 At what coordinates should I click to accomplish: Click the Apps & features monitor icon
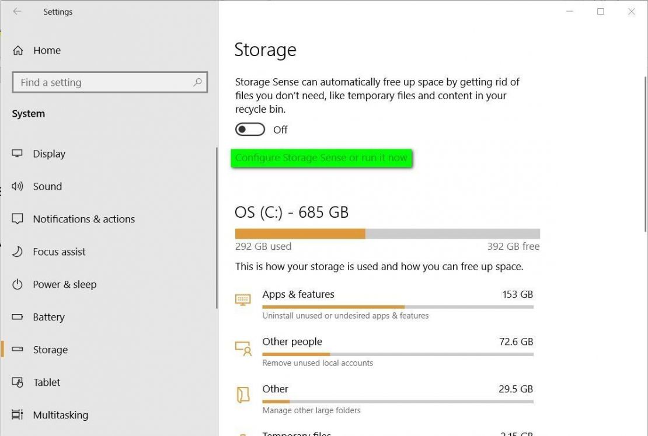[244, 298]
